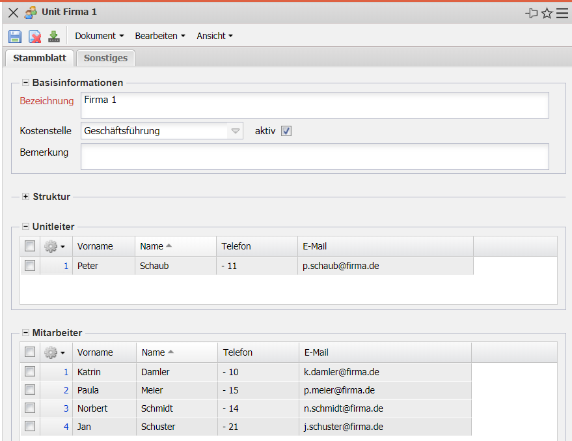
Task: Select the checkbox for Peter Schaub row
Action: pos(30,266)
